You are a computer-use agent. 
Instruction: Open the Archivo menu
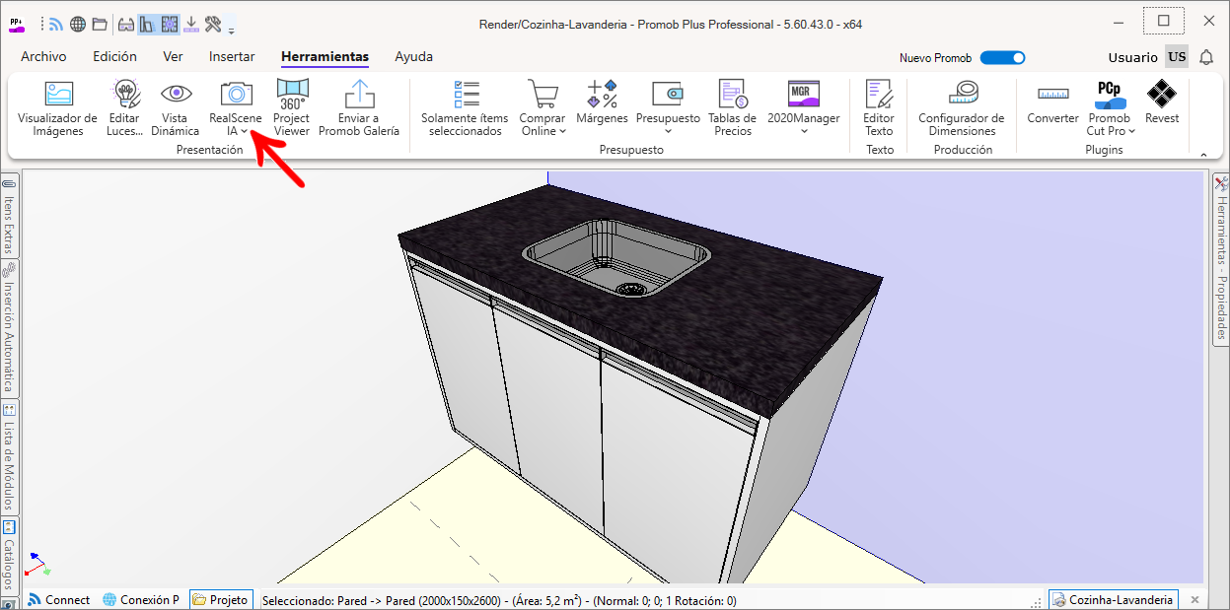[43, 57]
